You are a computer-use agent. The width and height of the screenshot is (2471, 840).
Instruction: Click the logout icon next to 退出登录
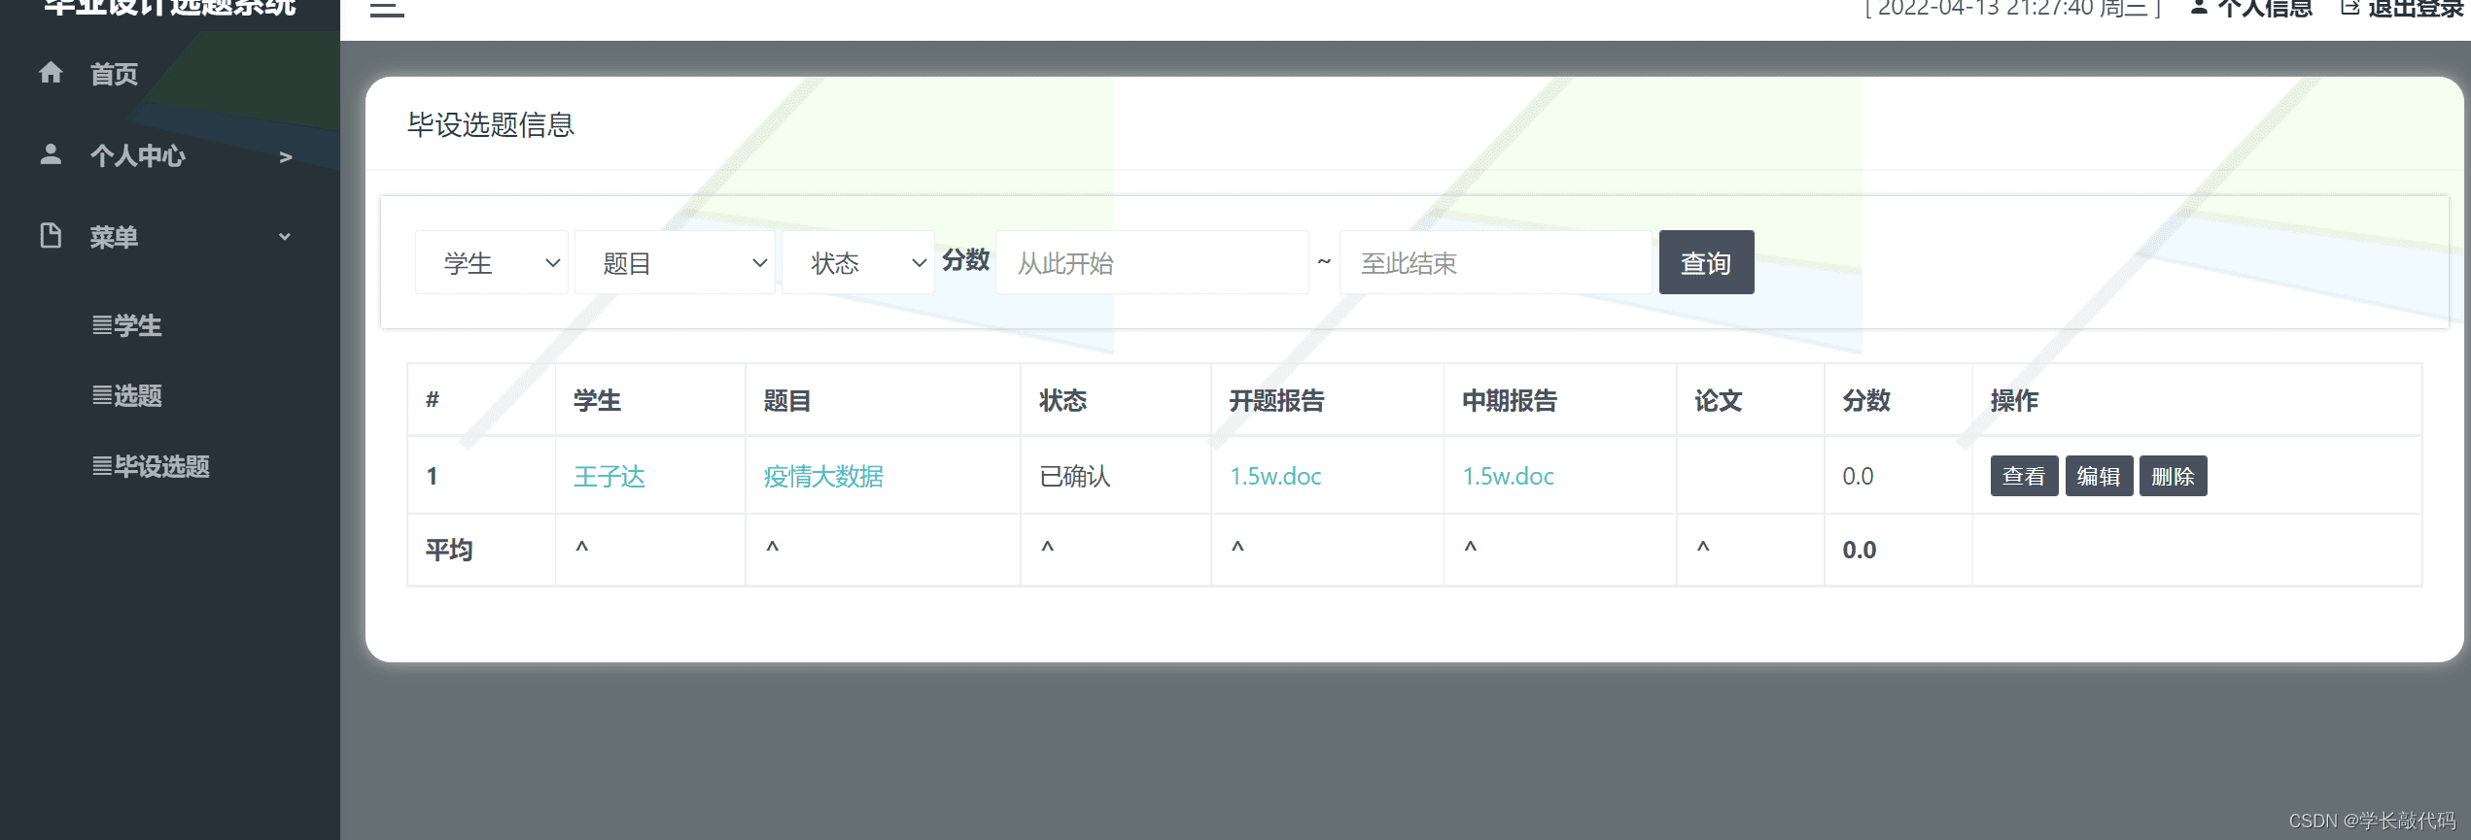pyautogui.click(x=2349, y=8)
